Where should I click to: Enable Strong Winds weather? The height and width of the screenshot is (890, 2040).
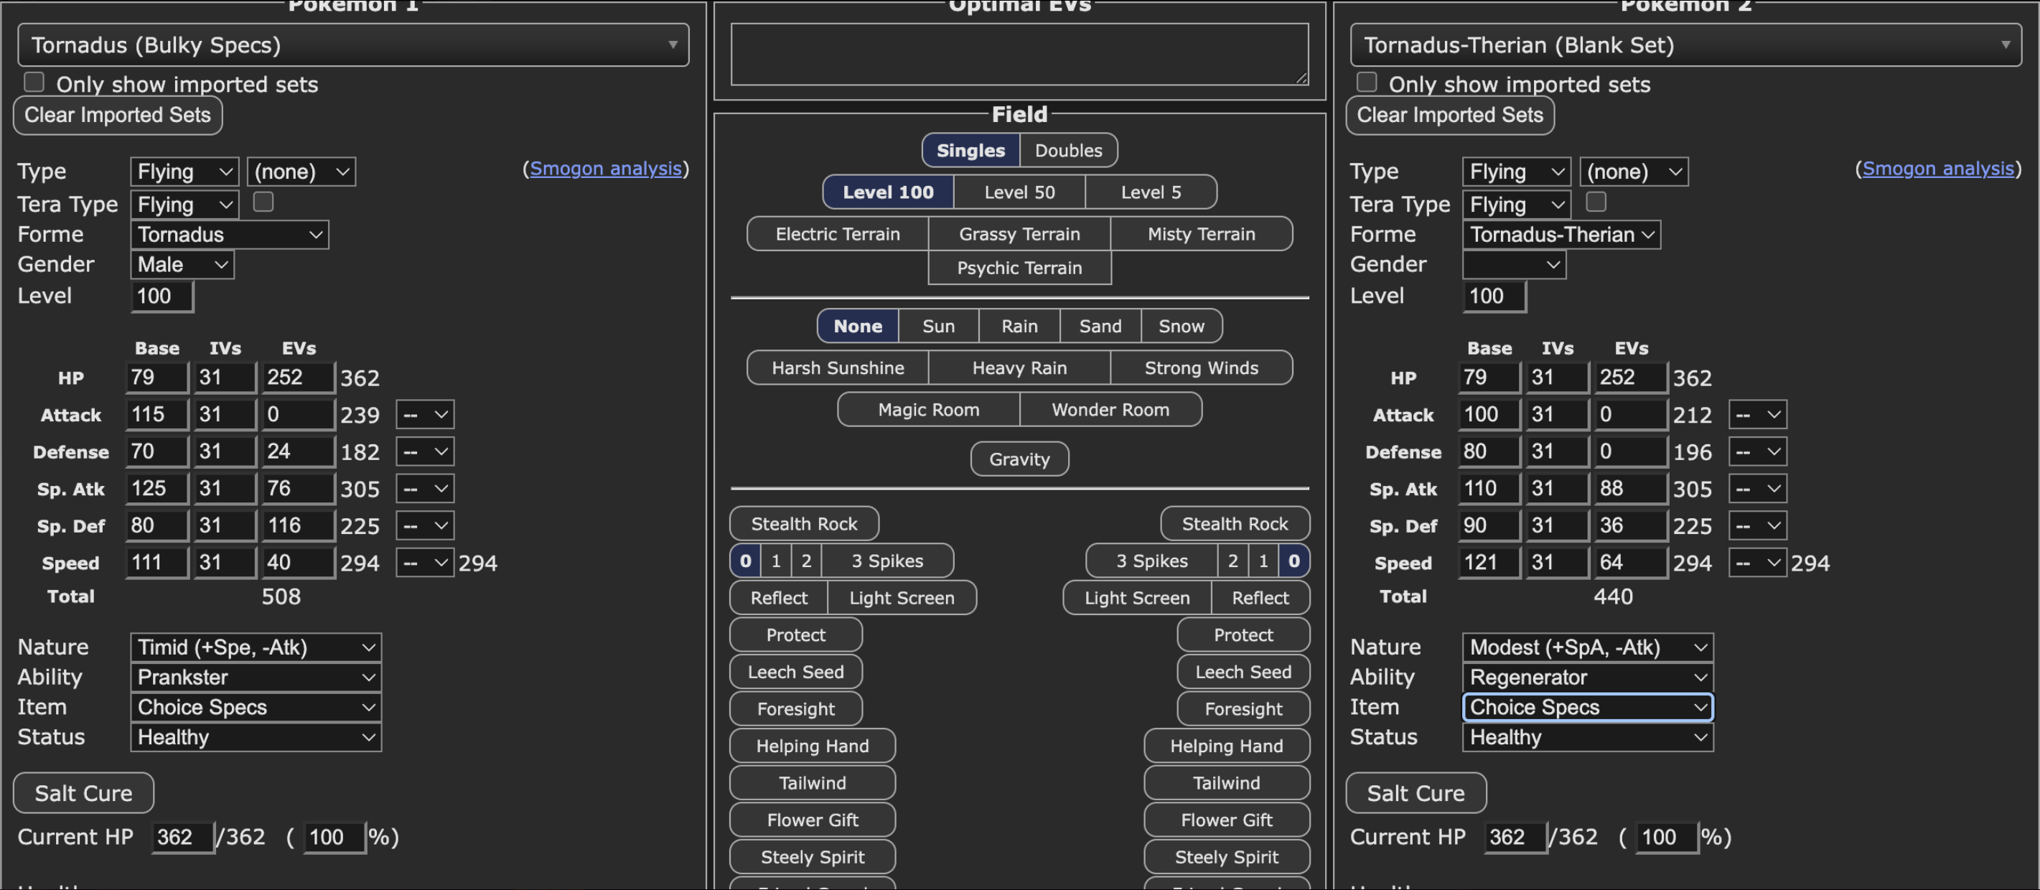pyautogui.click(x=1202, y=368)
